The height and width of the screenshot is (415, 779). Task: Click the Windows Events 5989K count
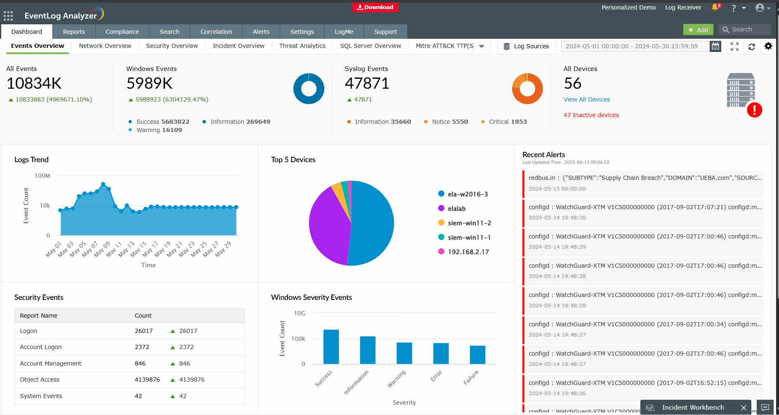pyautogui.click(x=149, y=83)
